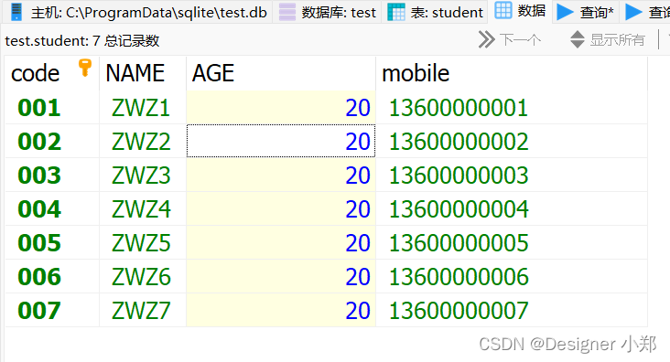Select mobile cell 13600000006

(x=512, y=276)
